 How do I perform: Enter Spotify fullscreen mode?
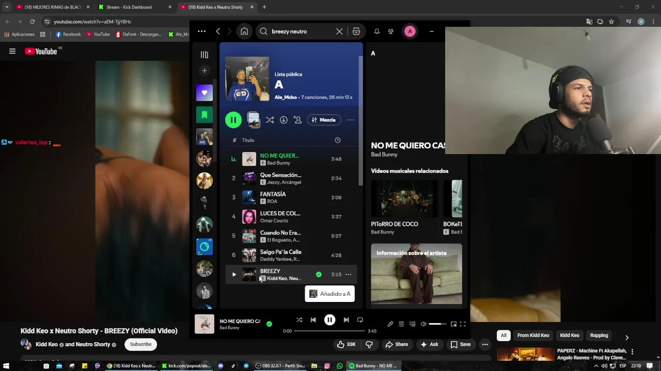pos(463,324)
